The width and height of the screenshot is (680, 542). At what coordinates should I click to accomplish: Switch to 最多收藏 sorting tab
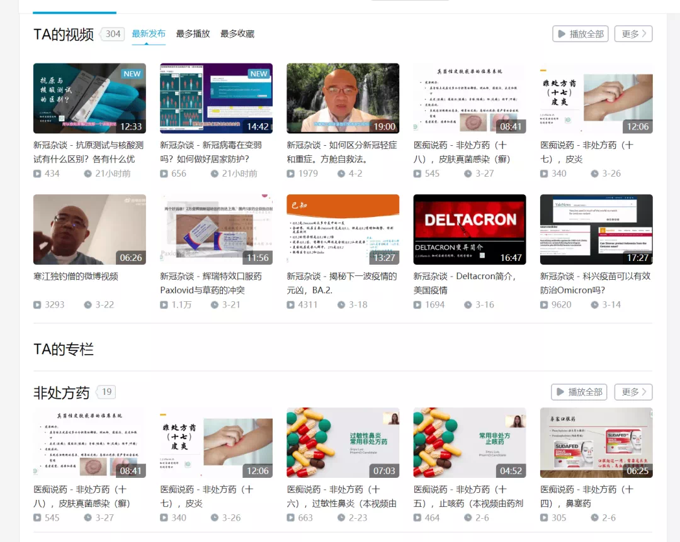pos(237,34)
